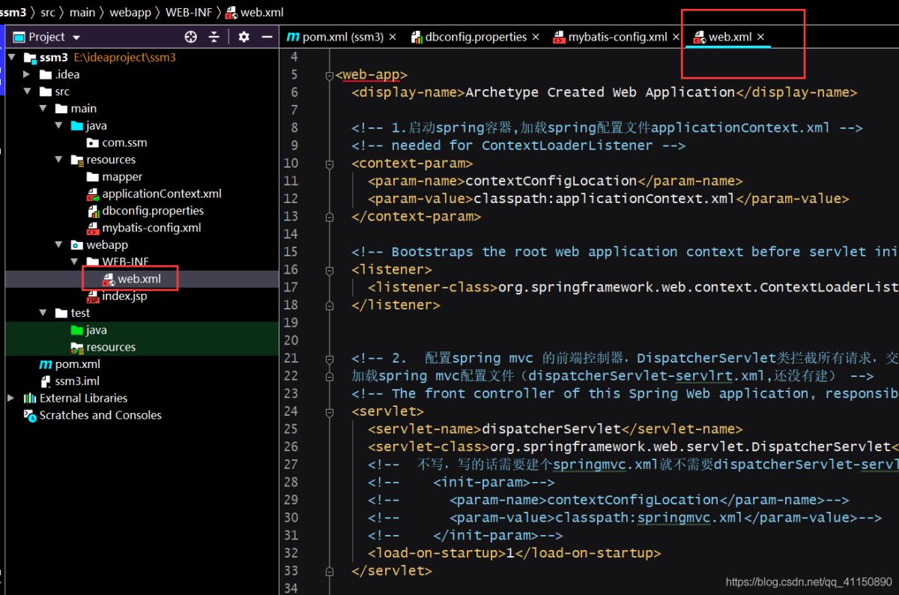Collapse the test folder in tree

[43, 312]
